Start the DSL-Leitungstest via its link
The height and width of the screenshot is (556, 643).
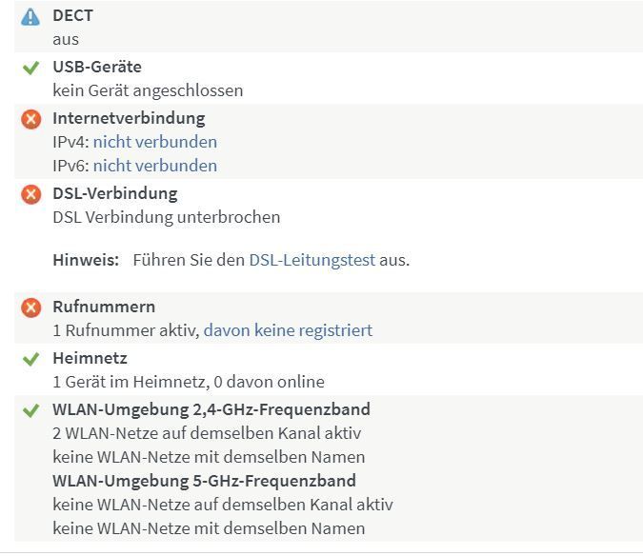(311, 260)
